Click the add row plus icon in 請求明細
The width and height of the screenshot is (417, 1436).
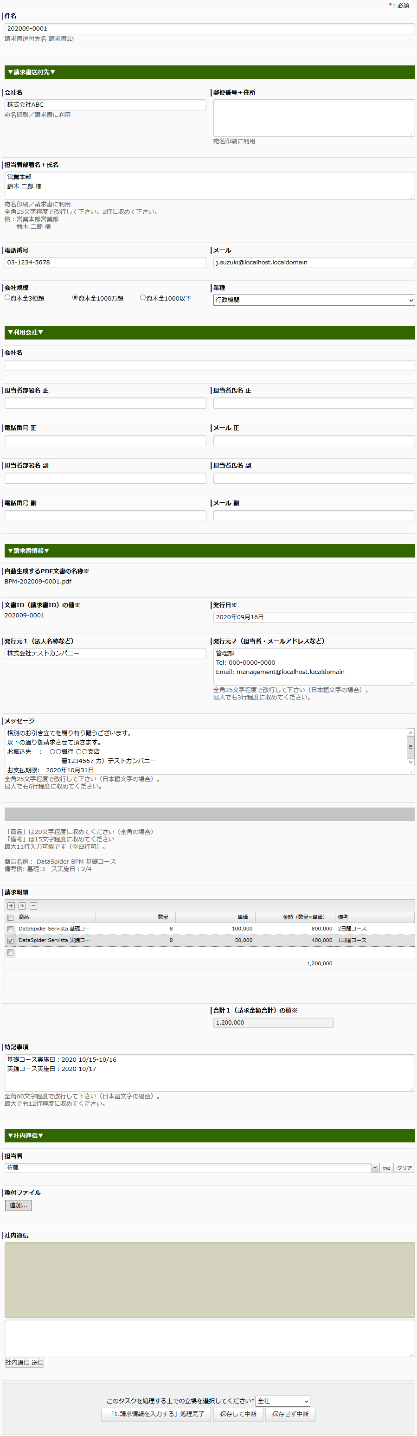pos(11,906)
